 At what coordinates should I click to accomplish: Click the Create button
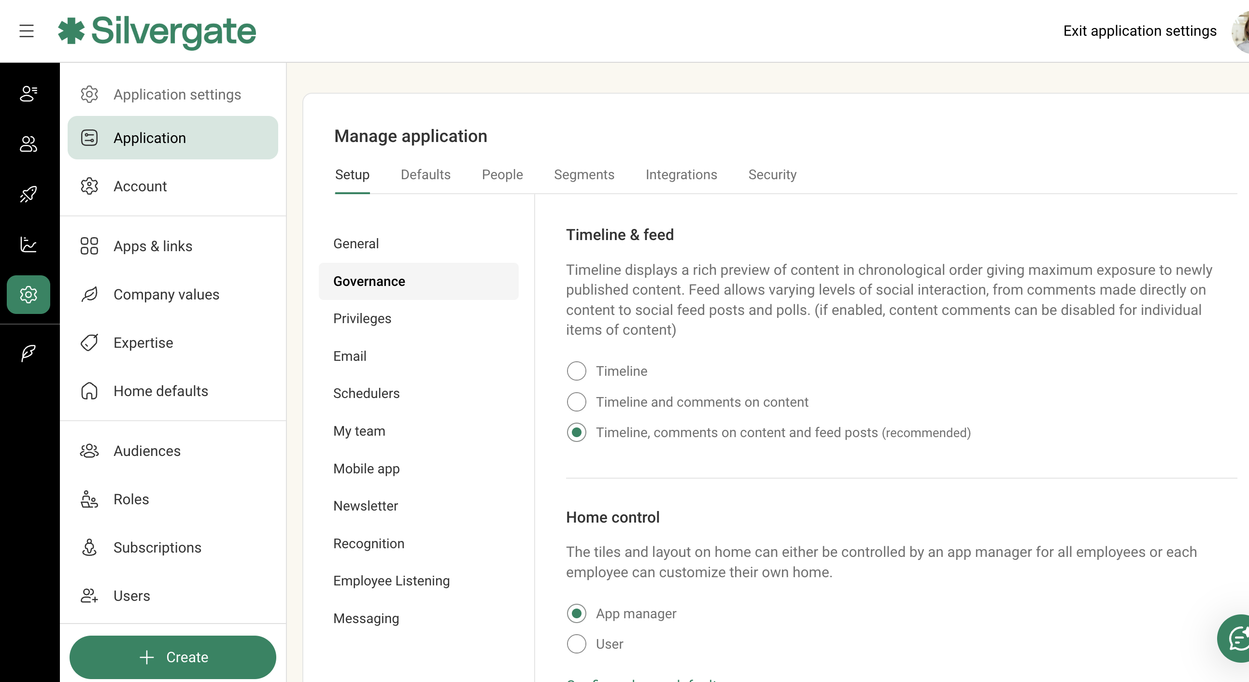(172, 657)
